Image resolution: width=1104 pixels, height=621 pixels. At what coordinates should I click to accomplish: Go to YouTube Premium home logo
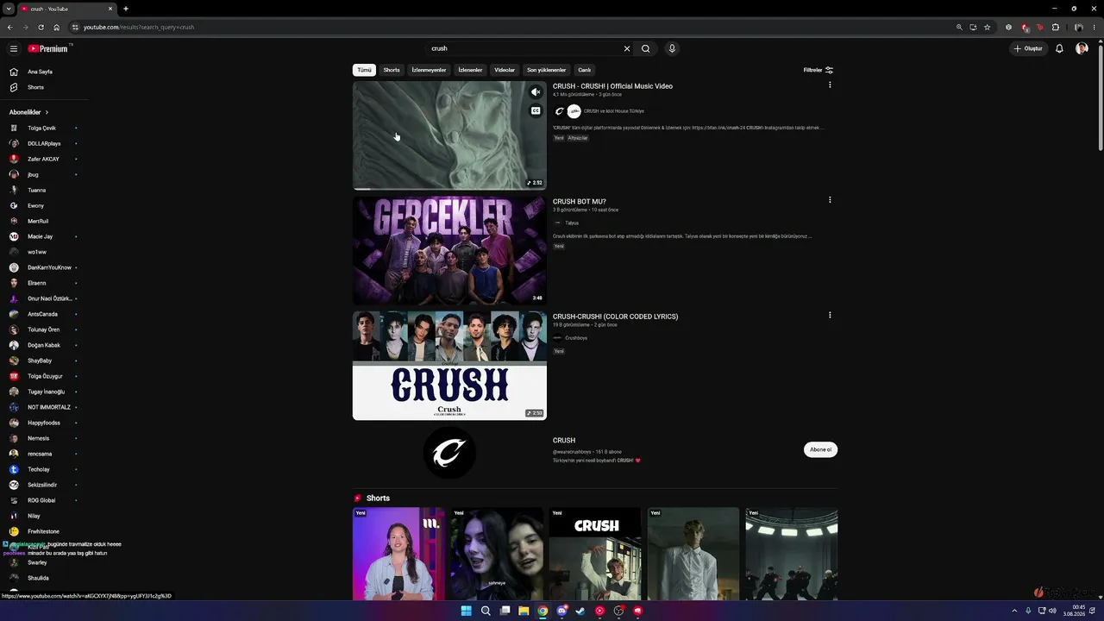tap(47, 48)
